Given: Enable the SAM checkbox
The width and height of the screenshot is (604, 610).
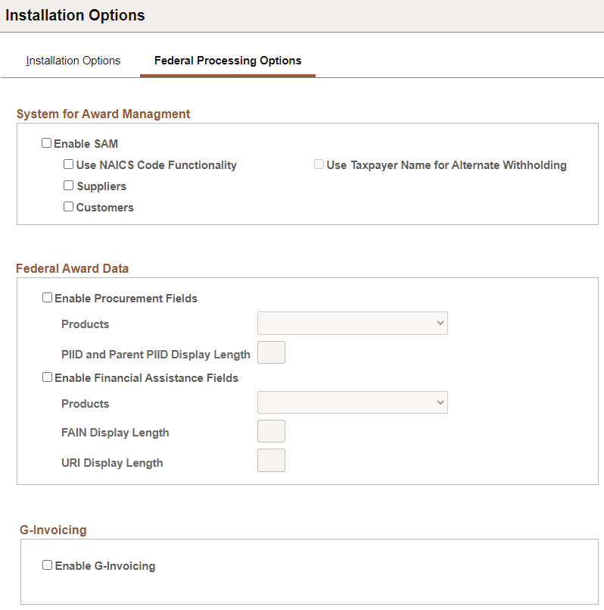Looking at the screenshot, I should point(46,142).
